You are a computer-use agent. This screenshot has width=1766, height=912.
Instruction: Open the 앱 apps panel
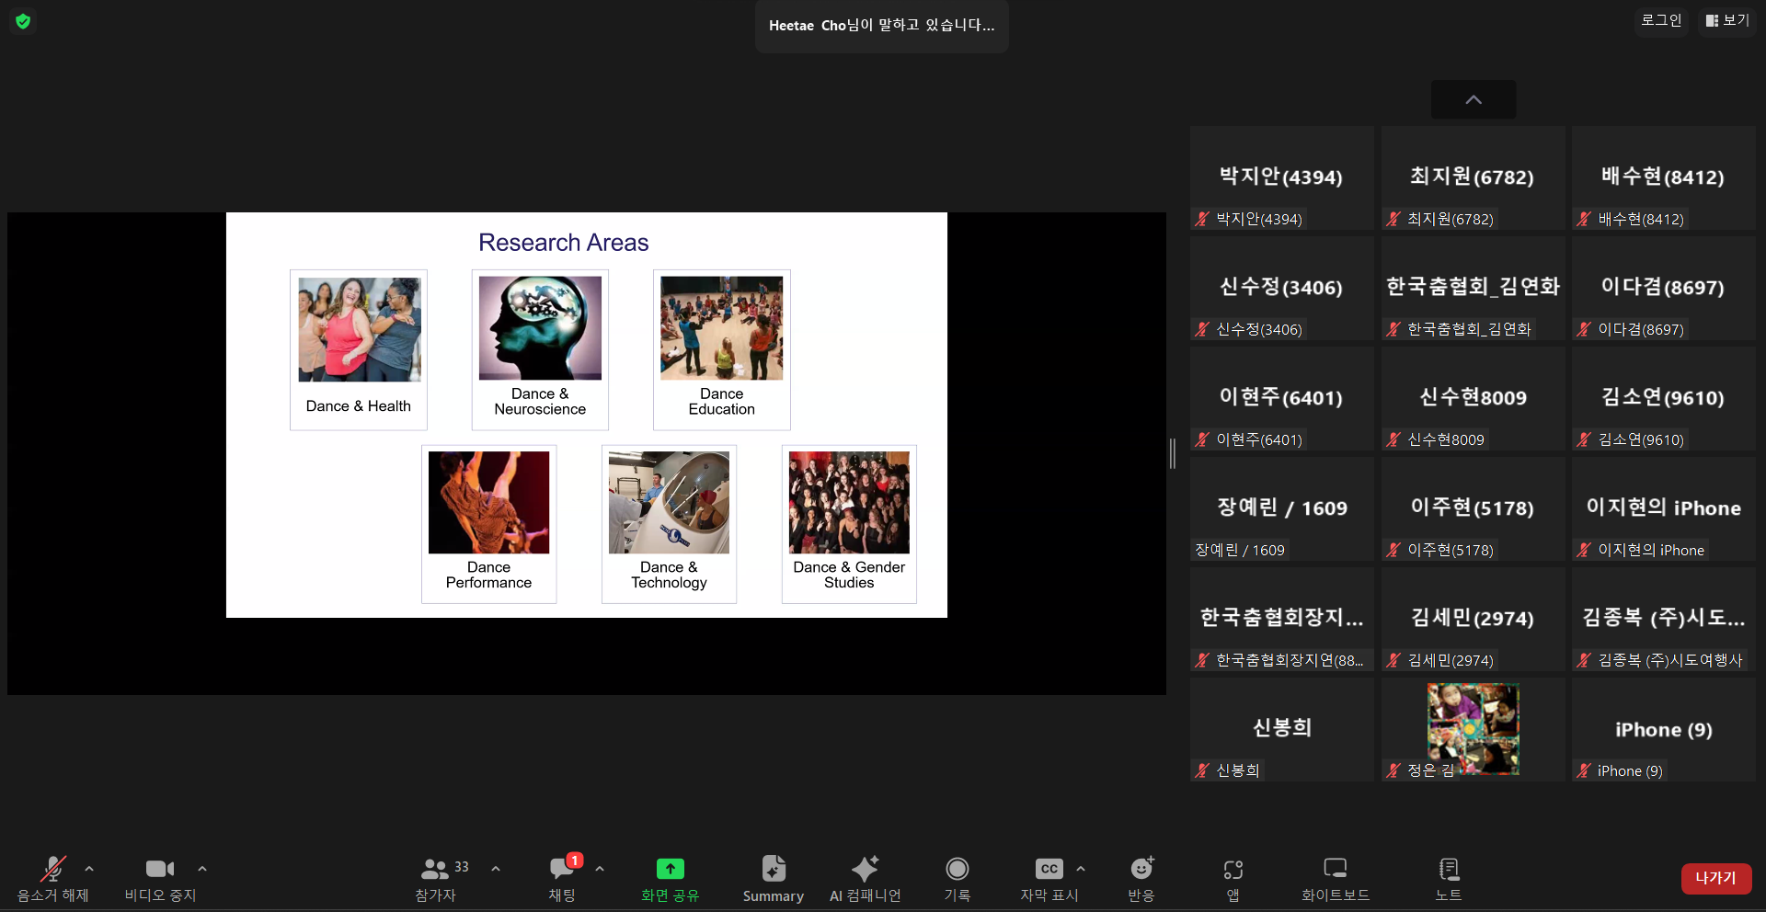point(1233,879)
